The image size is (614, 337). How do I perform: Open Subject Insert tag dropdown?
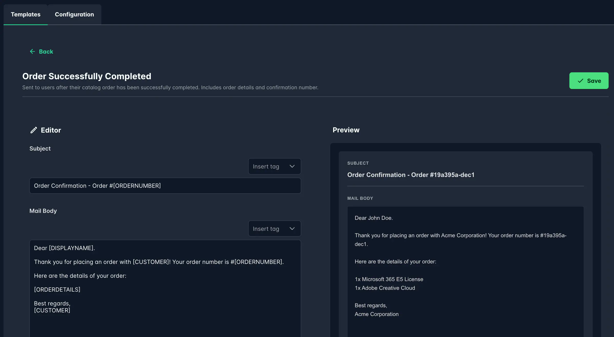click(274, 166)
